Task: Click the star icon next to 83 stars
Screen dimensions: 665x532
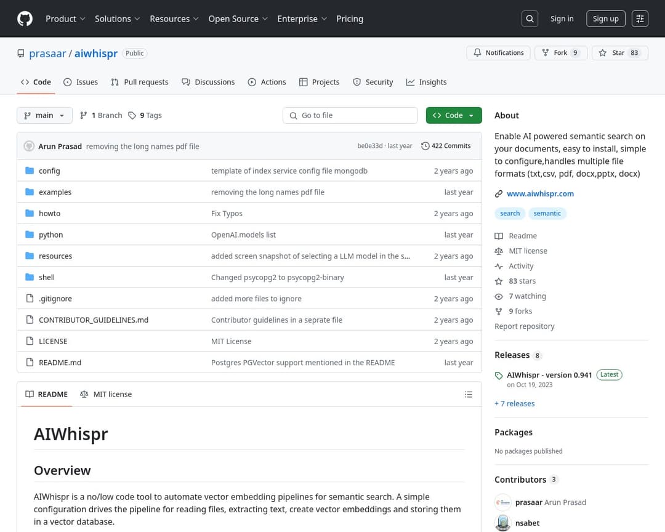Action: point(499,281)
